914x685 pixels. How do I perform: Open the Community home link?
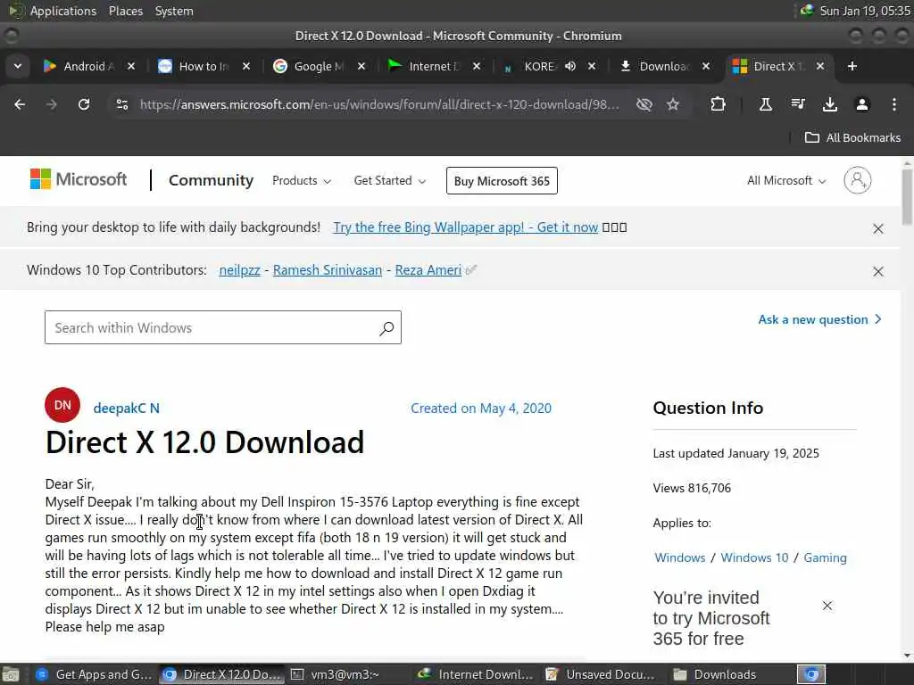[211, 180]
